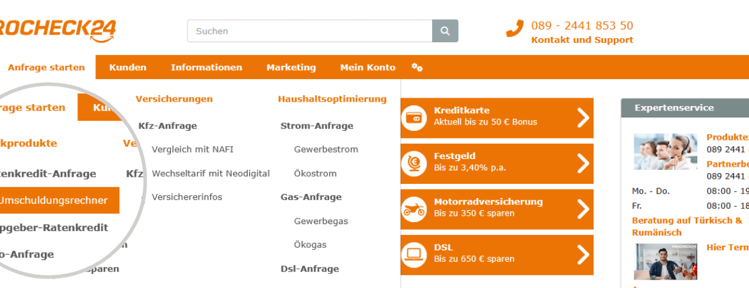Click the Versicherungen column heading
This screenshot has height=288, width=749.
174,99
